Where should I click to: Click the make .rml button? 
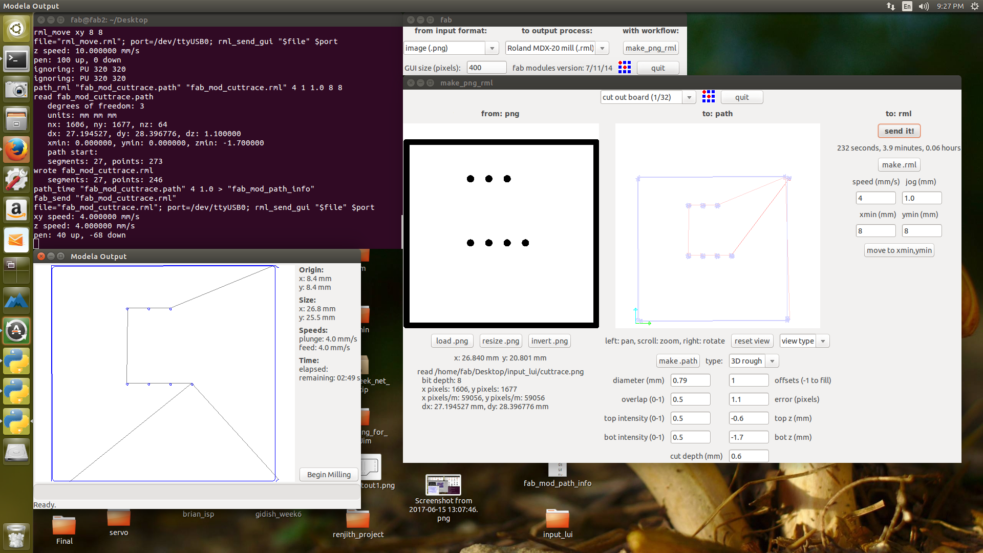(x=899, y=165)
